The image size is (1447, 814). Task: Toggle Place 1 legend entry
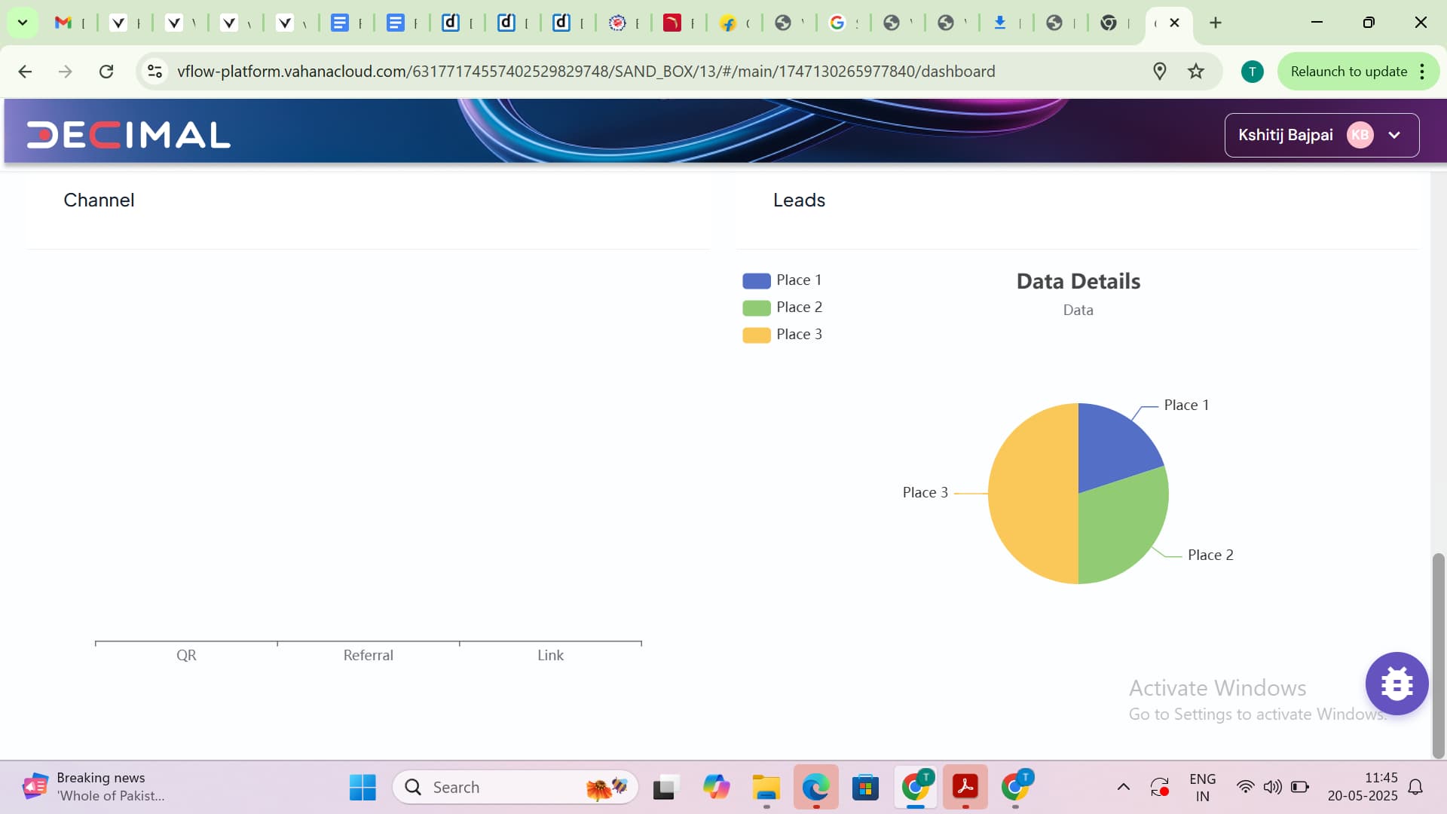782,280
